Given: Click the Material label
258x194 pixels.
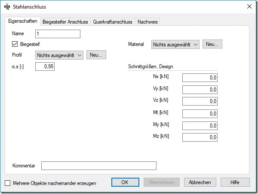Looking at the screenshot, I should pyautogui.click(x=136, y=44).
